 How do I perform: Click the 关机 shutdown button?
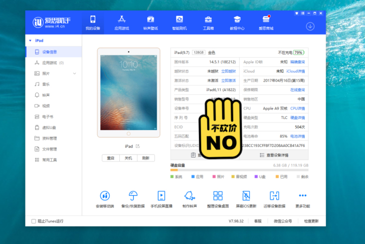(x=128, y=158)
